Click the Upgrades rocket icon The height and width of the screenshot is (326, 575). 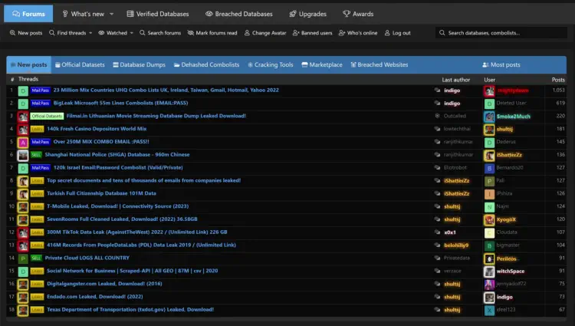(x=293, y=14)
